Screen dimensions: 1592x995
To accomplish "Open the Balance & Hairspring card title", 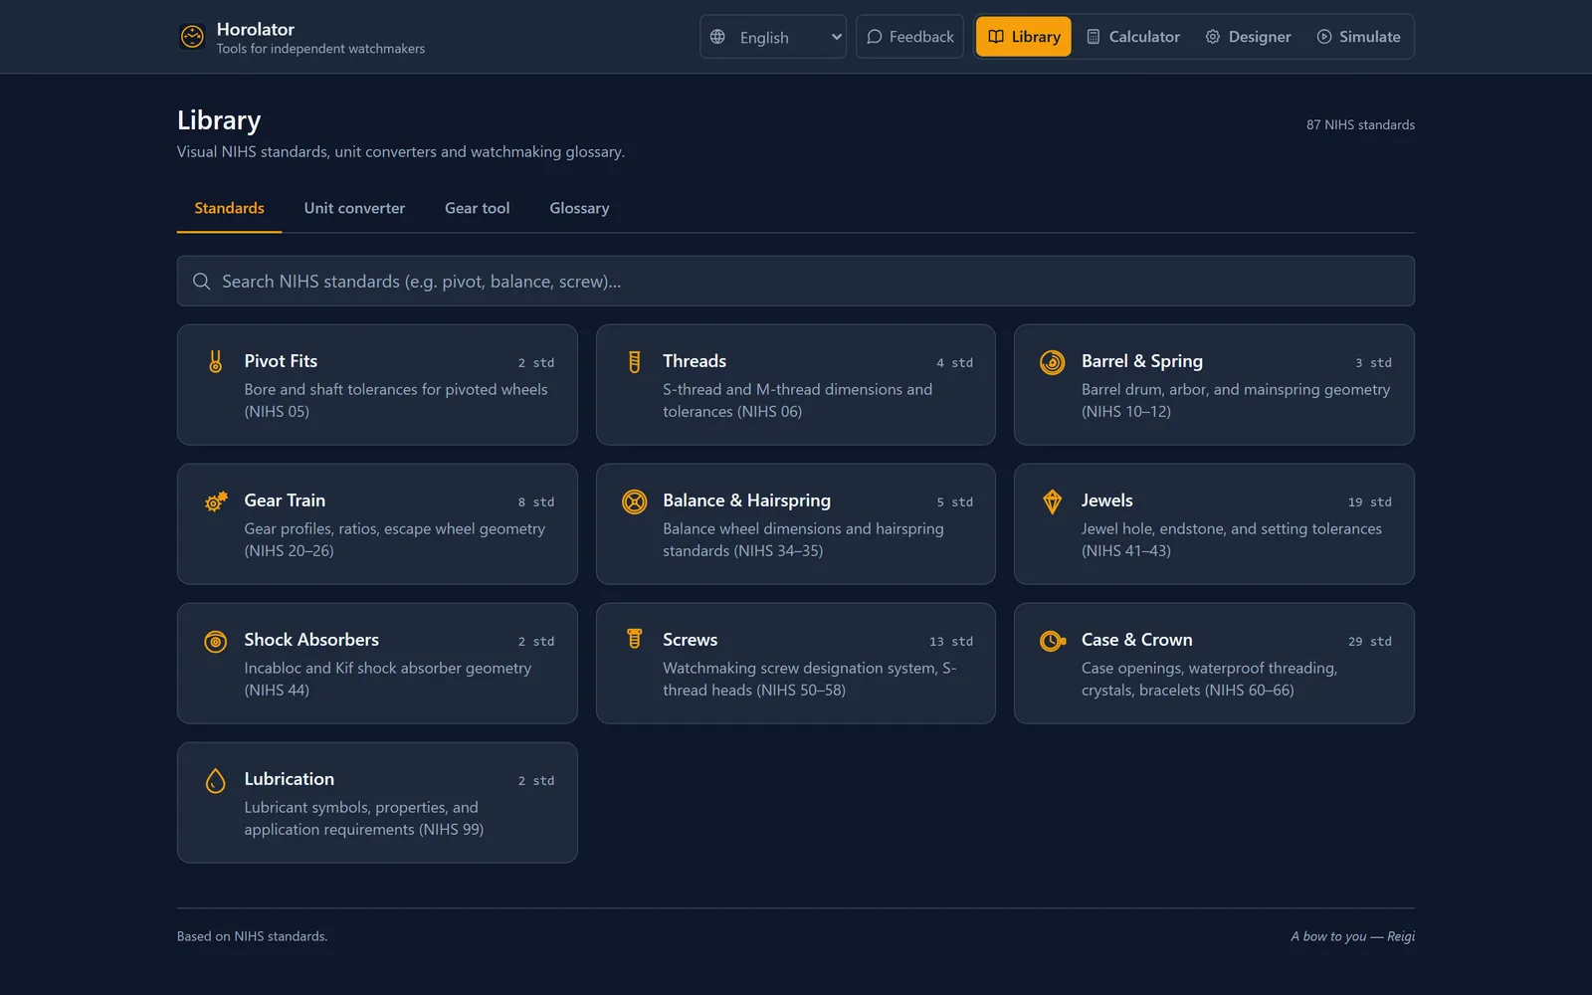I will [746, 500].
